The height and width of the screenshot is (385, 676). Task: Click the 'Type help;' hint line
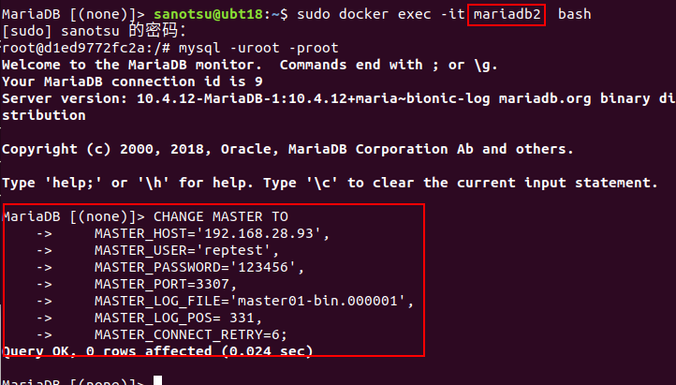point(330,183)
